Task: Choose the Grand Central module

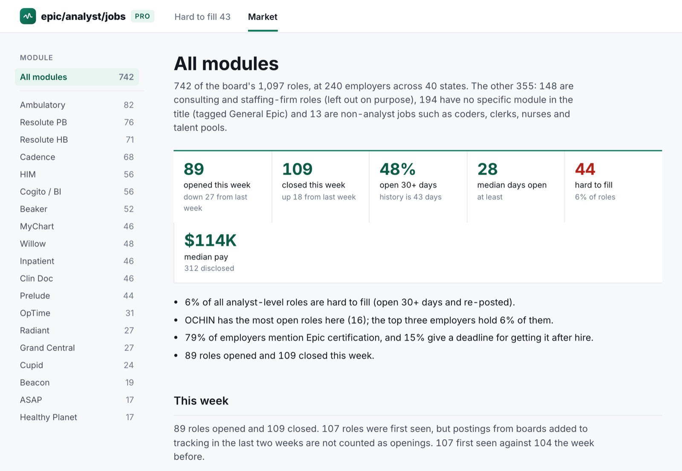Action: coord(77,348)
